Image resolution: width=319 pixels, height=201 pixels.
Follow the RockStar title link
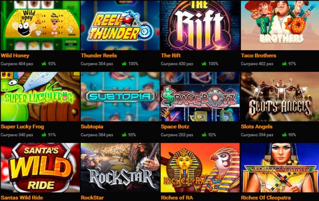tap(92, 198)
